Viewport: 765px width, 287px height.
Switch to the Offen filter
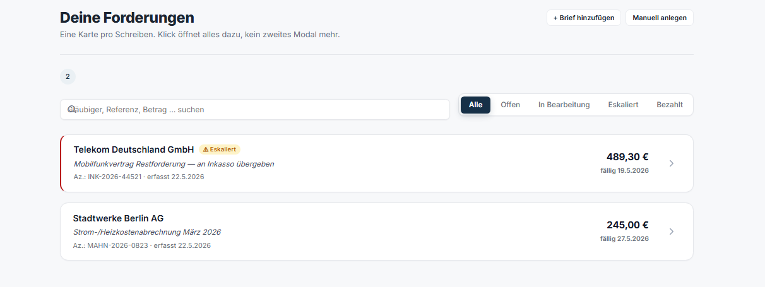[511, 105]
